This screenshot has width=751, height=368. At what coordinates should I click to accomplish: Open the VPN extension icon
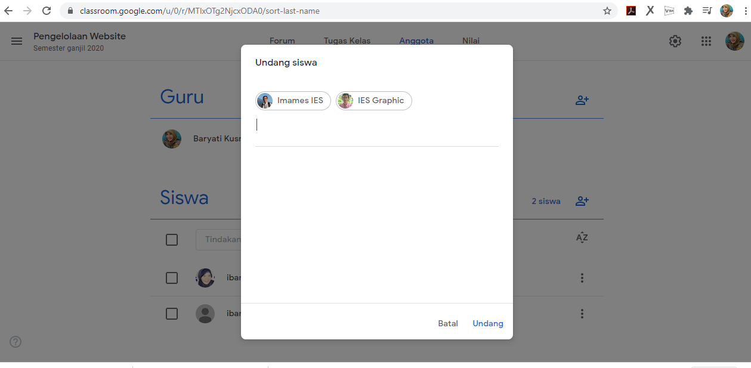click(669, 11)
